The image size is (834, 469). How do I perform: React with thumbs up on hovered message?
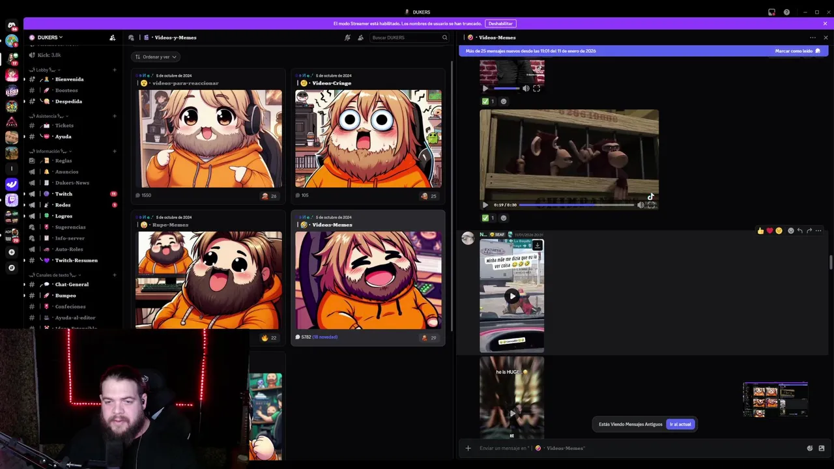tap(760, 231)
